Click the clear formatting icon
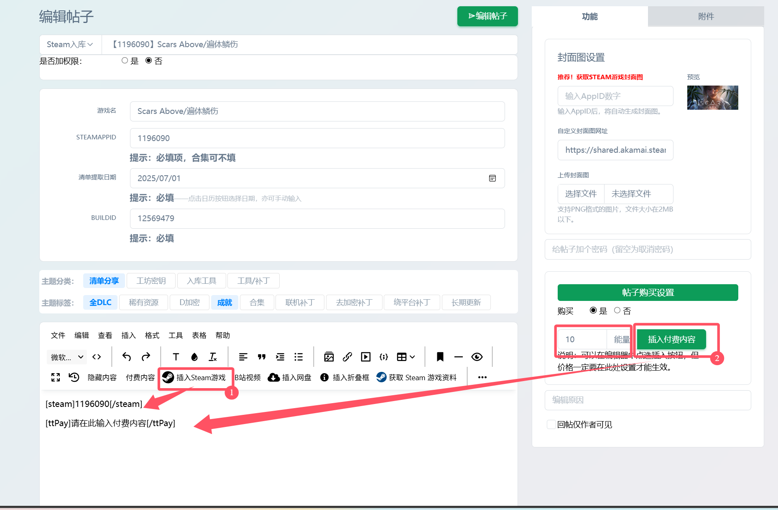 213,357
